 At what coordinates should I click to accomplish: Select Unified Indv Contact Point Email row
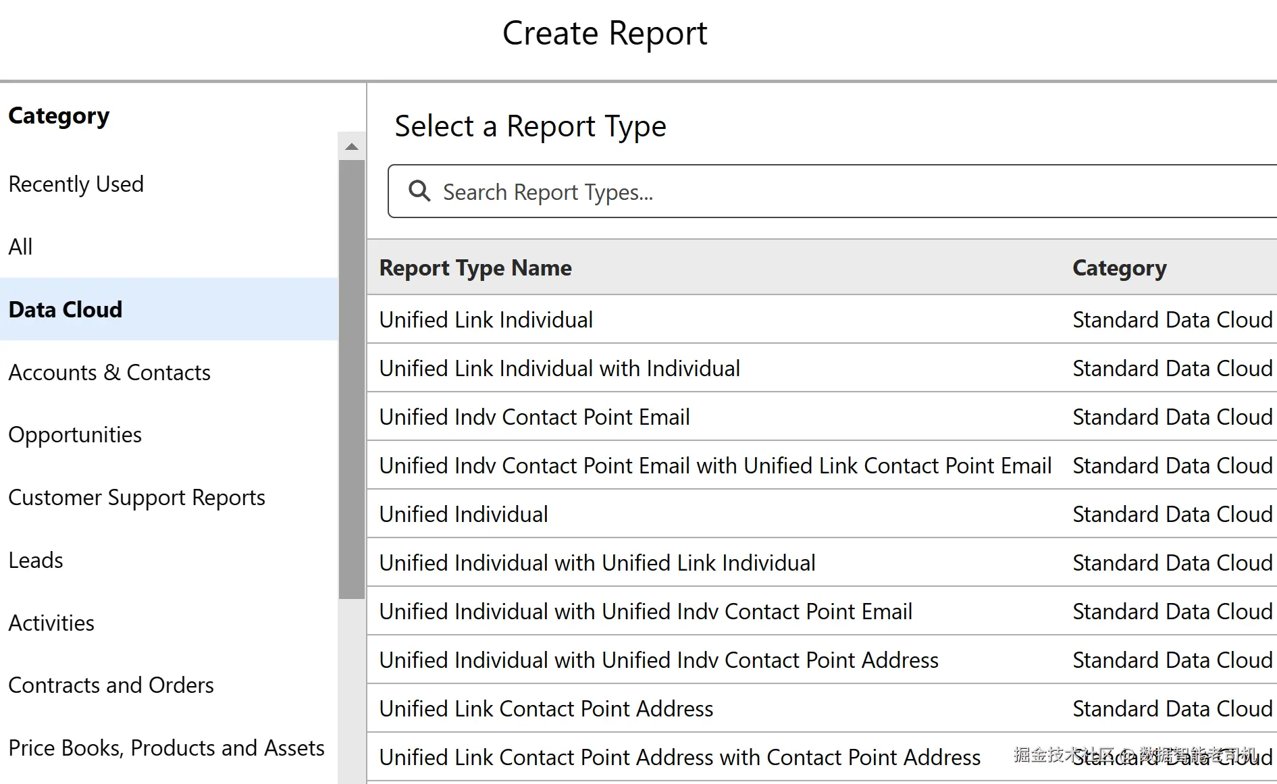click(x=535, y=417)
